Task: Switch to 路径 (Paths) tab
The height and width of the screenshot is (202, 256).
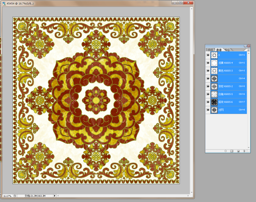Action: point(227,50)
